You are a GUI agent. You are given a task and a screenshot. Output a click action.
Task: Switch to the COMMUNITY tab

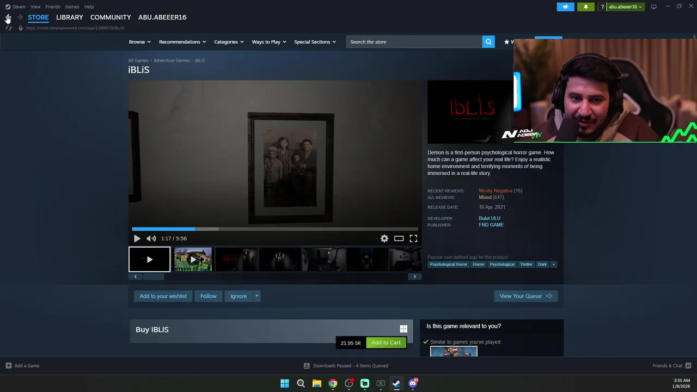coord(111,17)
